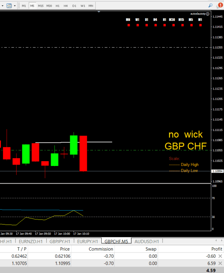Click the Daily High legend text
Image resolution: width=224 pixels, height=273 pixels.
coord(190,165)
